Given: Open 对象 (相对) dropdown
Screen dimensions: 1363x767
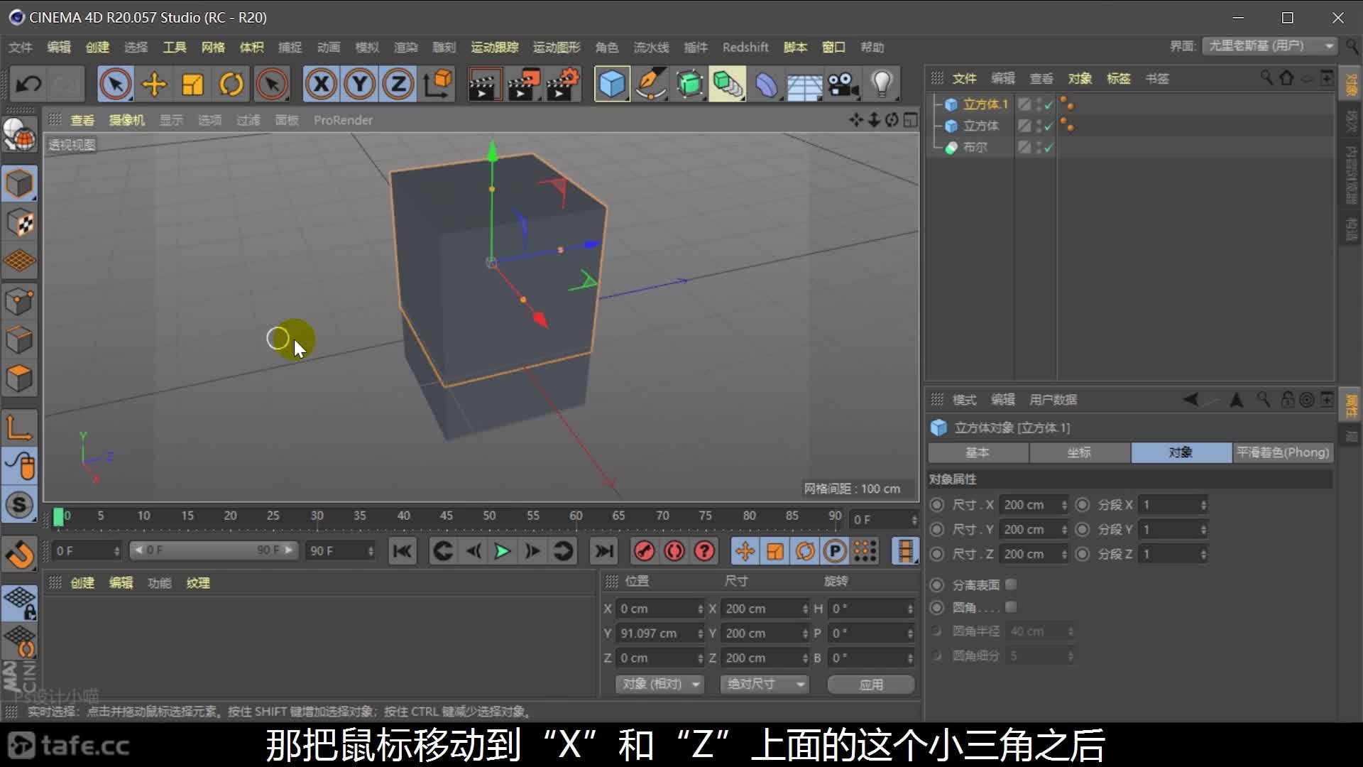Looking at the screenshot, I should click(659, 684).
